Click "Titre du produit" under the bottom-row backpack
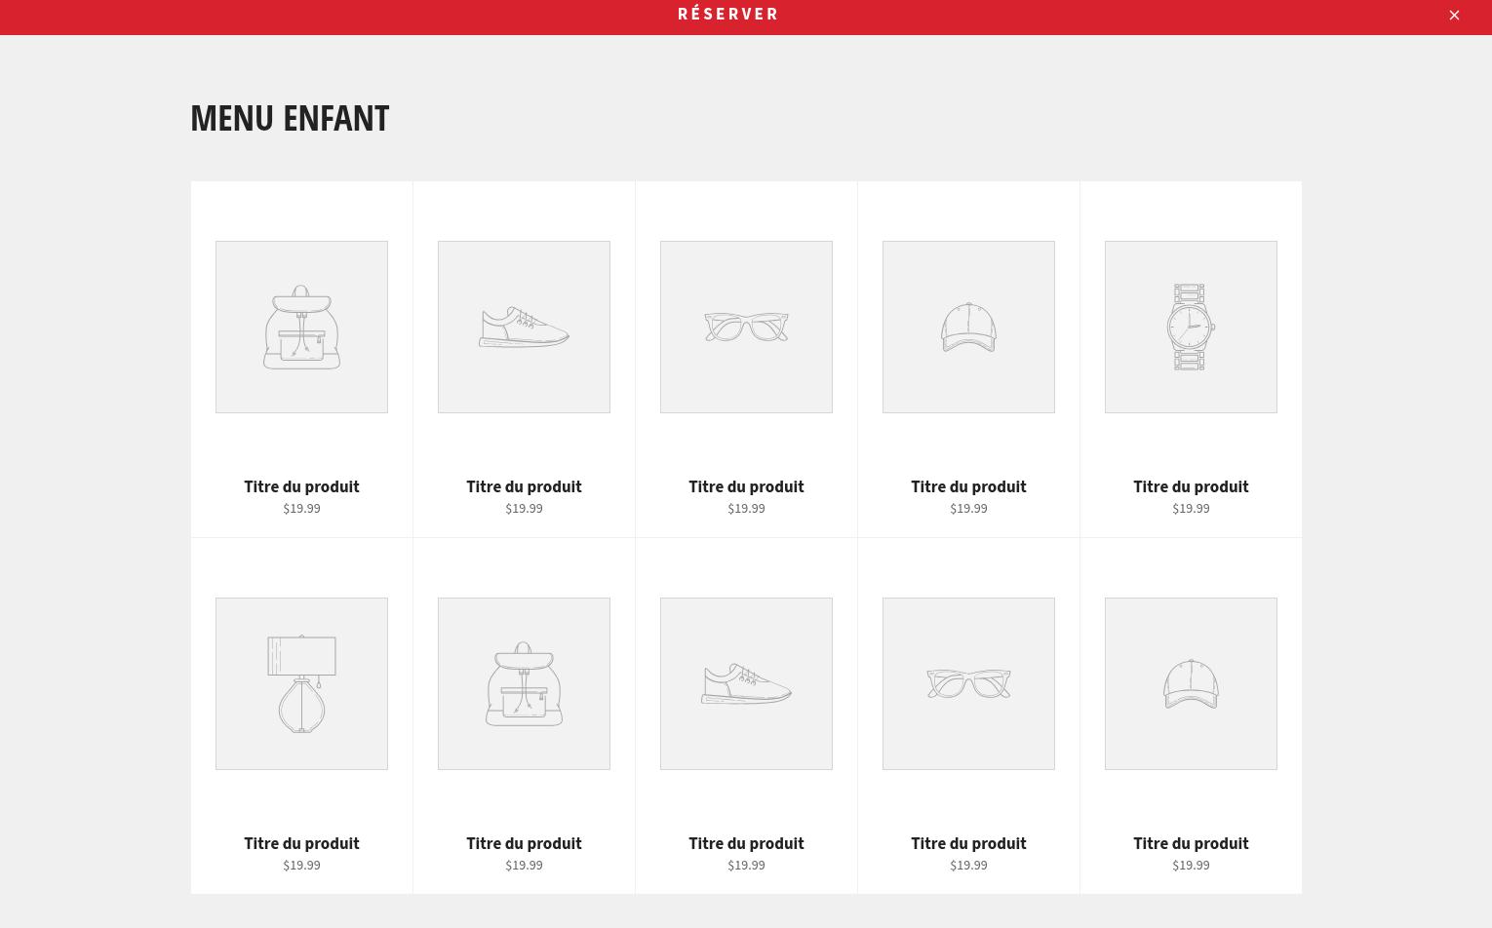Viewport: 1492px width, 928px height. point(524,843)
